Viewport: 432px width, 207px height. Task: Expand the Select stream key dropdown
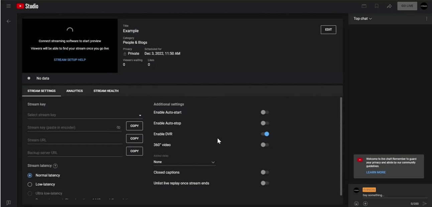[x=140, y=115]
